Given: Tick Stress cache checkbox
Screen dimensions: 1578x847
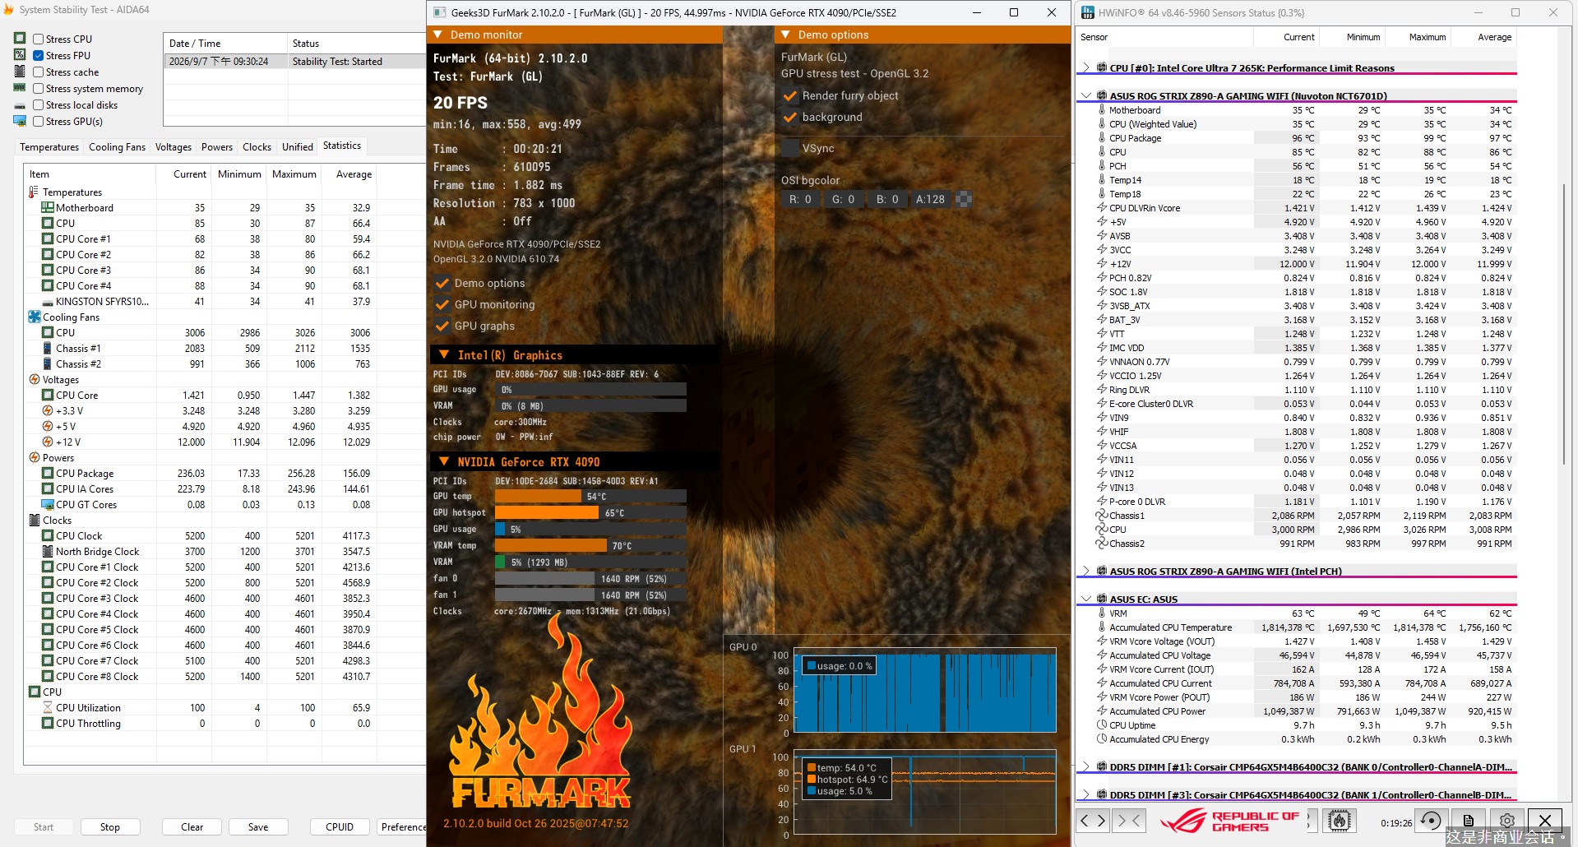Looking at the screenshot, I should click(x=38, y=72).
